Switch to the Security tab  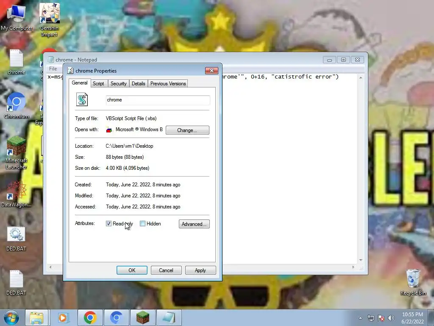119,84
